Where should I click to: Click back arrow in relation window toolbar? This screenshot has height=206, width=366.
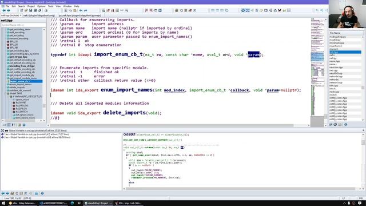(x=3, y=193)
